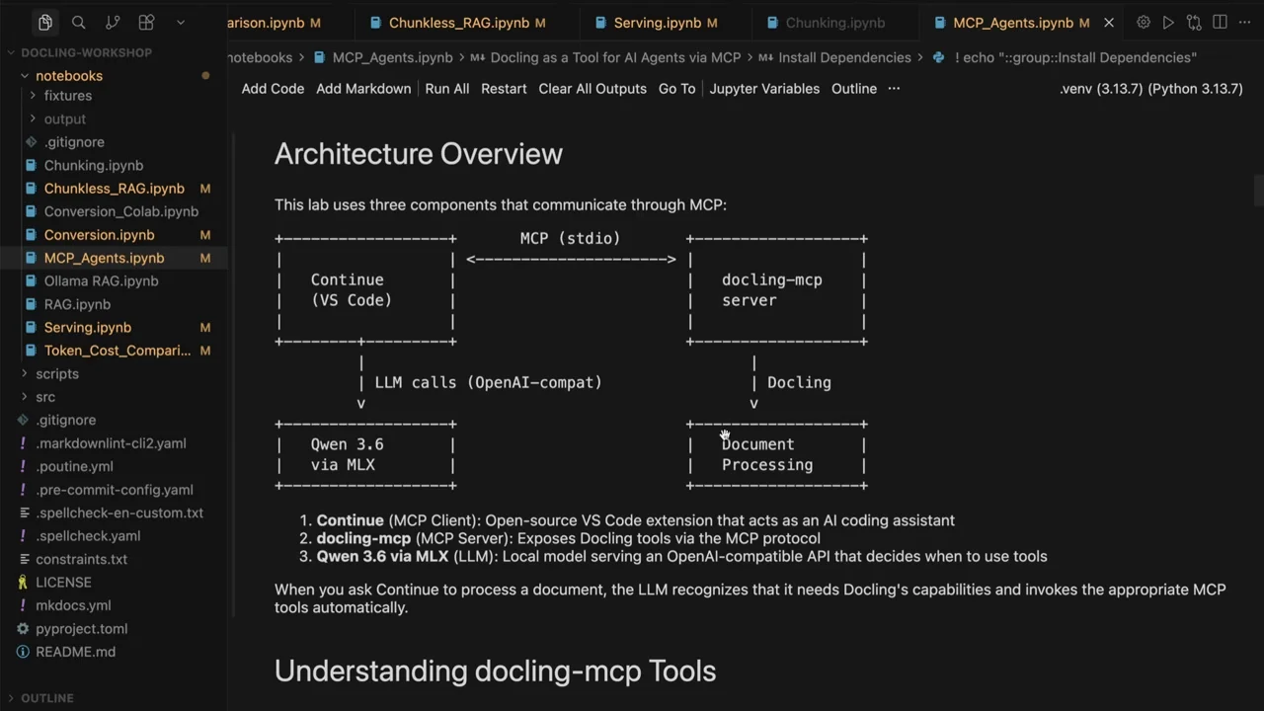
Task: Show additional views chevron in activity bar
Action: (x=180, y=22)
